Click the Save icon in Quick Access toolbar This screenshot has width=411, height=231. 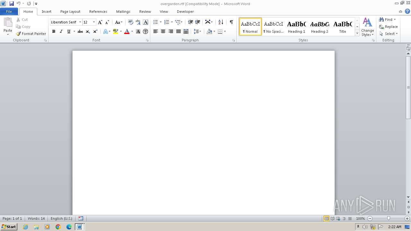[12, 4]
